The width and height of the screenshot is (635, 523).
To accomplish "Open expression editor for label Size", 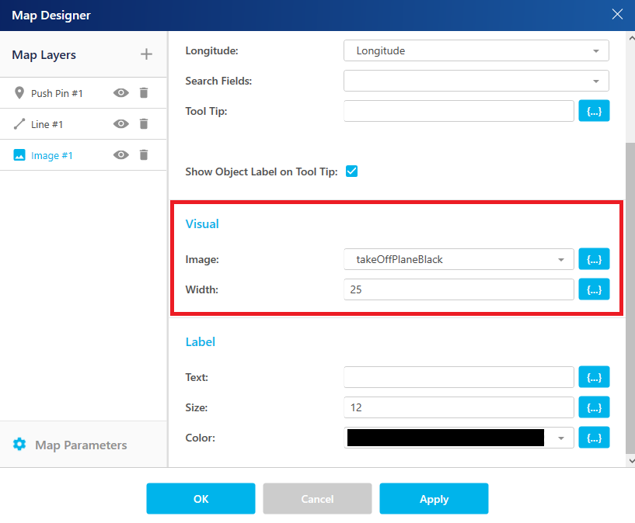I will pos(594,407).
